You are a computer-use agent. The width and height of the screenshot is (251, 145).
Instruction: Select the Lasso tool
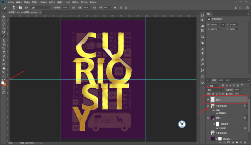click(4, 25)
